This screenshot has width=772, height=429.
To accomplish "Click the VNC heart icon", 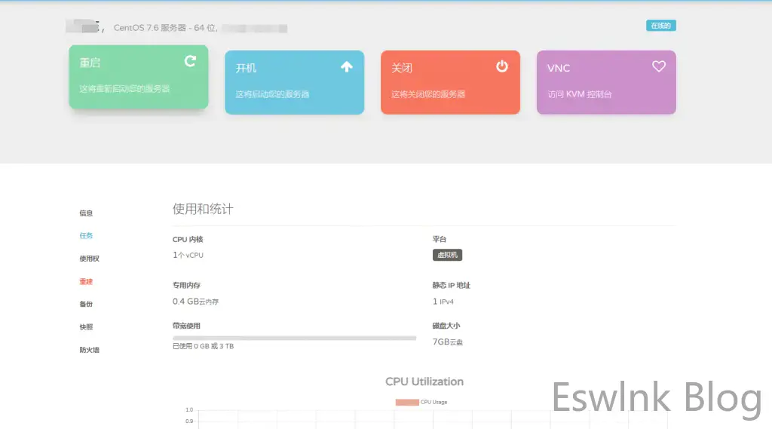I will coord(658,67).
